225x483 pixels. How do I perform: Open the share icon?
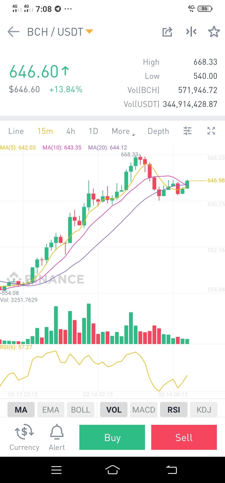(167, 32)
